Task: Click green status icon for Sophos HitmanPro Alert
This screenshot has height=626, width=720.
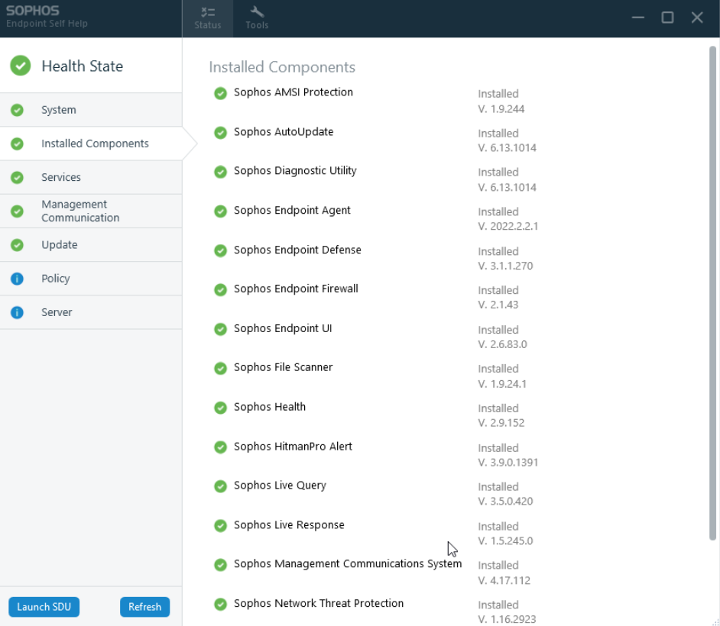Action: click(220, 447)
